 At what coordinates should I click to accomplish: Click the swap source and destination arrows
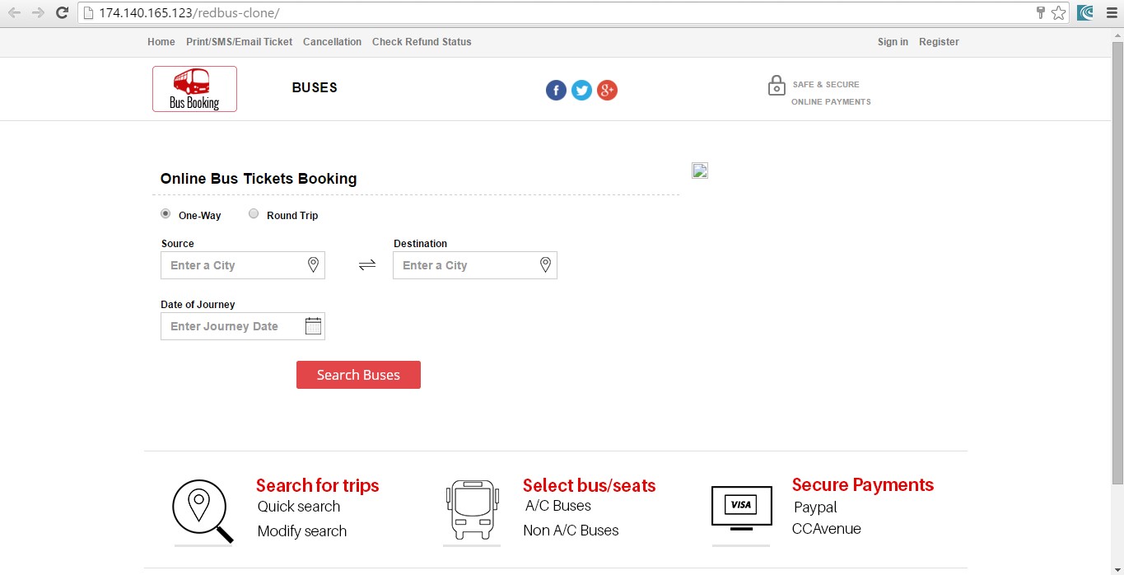366,264
